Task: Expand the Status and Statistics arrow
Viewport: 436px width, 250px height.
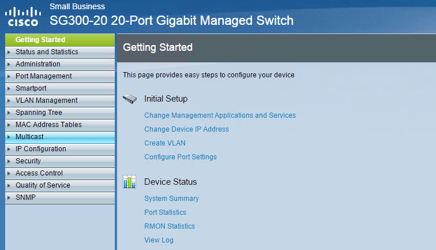Action: (x=9, y=52)
